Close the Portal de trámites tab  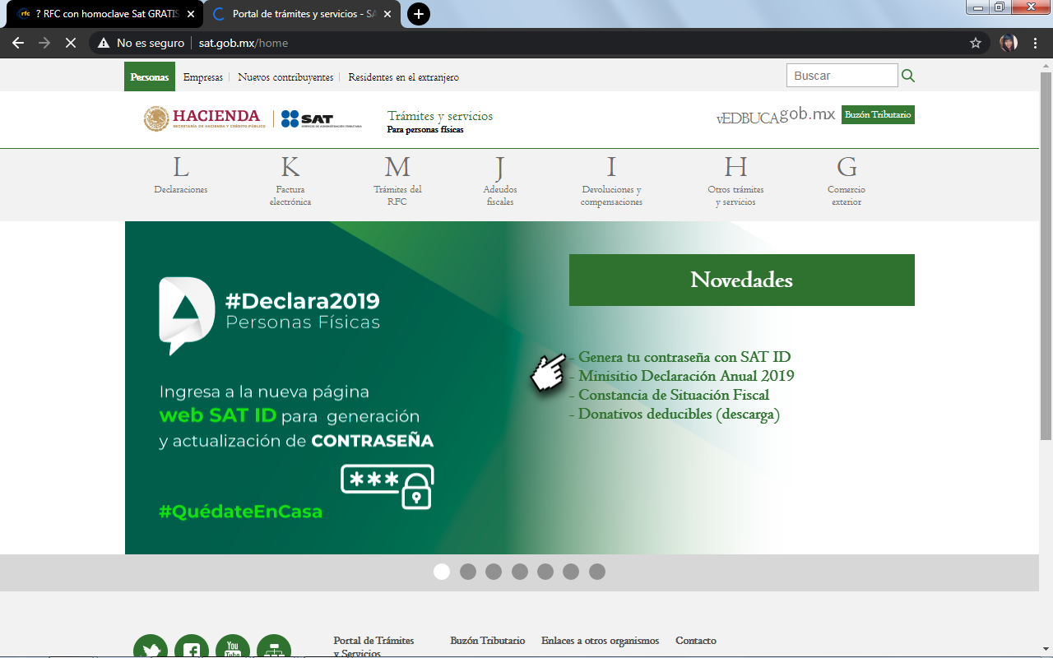point(387,14)
